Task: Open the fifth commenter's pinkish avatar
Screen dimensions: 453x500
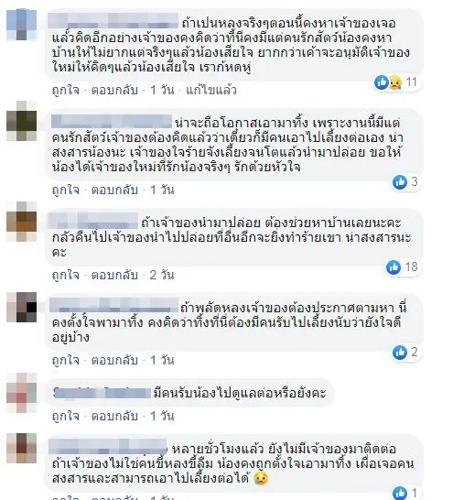Action: tap(22, 393)
